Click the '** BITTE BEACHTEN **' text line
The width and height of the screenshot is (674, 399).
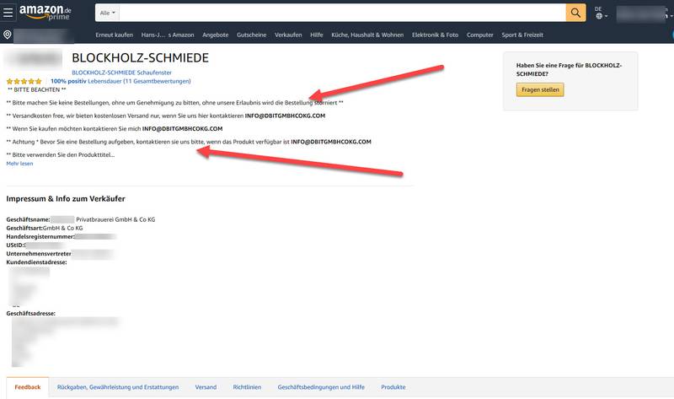(x=37, y=89)
